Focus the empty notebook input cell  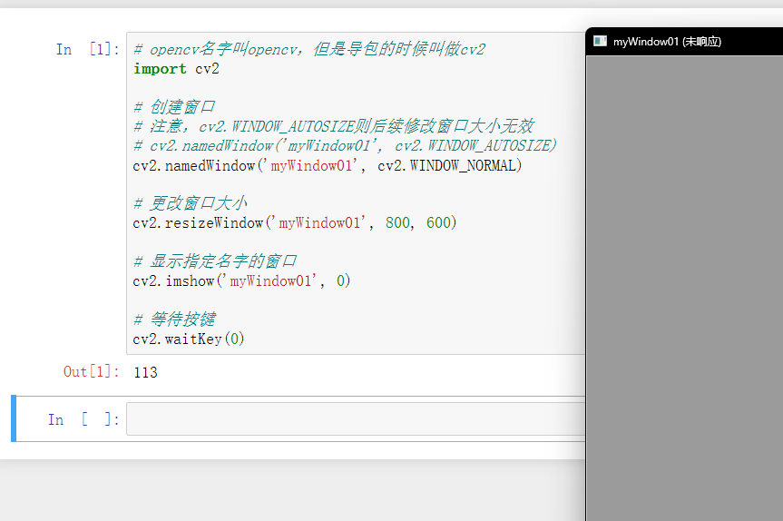(x=356, y=418)
